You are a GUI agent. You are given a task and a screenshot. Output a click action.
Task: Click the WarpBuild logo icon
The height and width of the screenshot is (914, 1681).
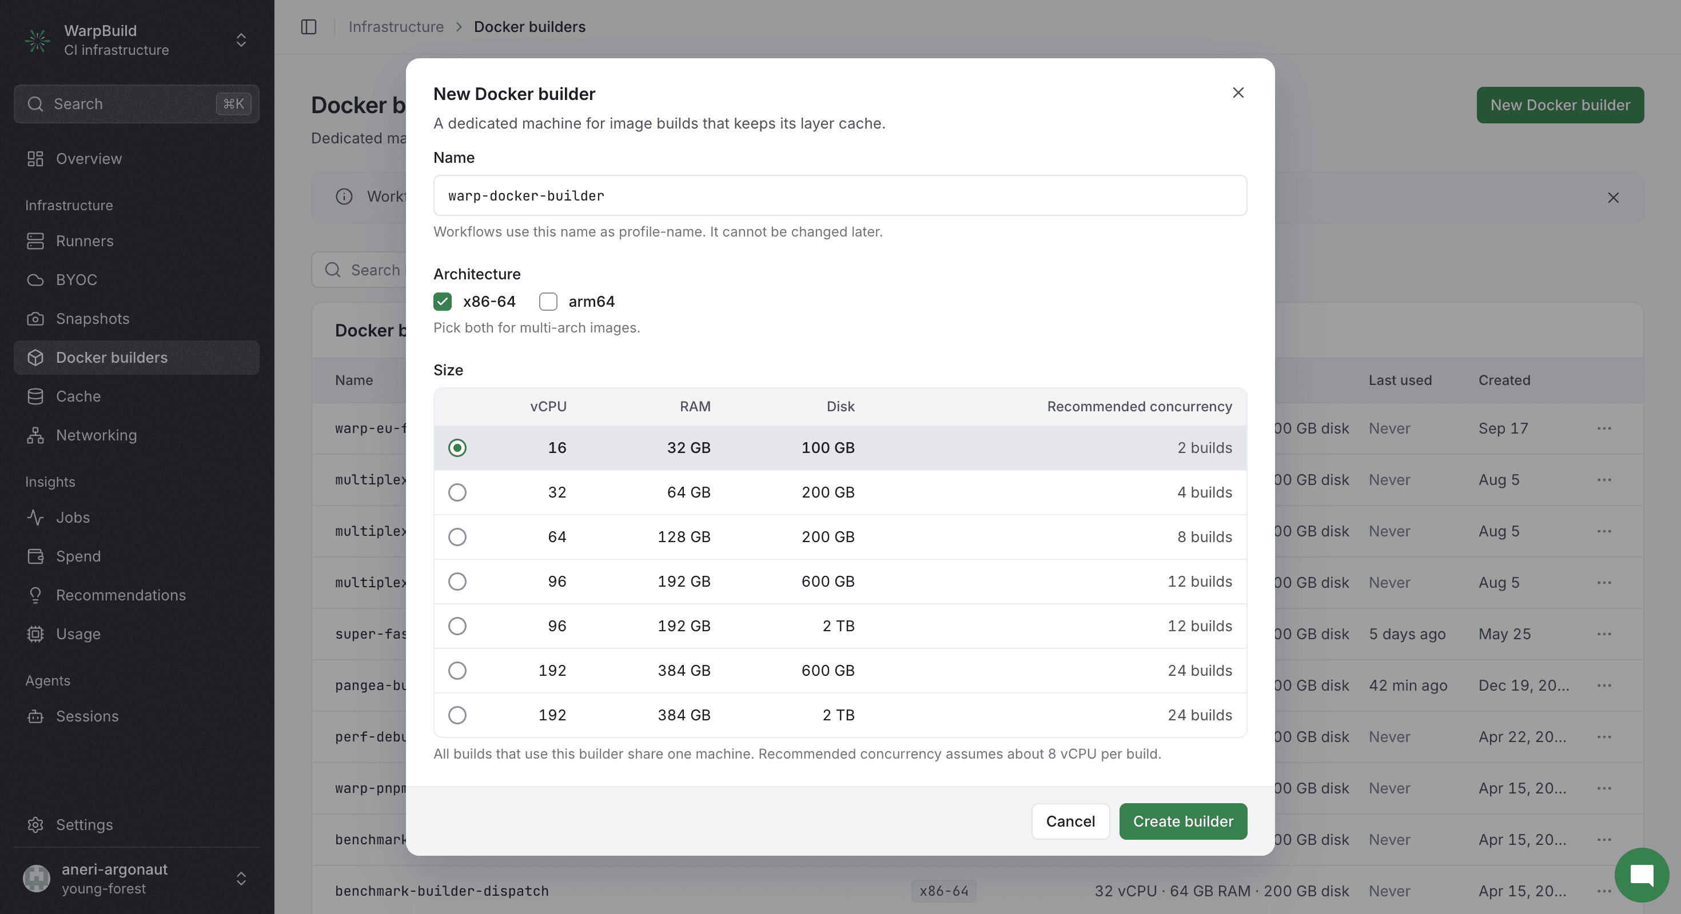coord(37,41)
